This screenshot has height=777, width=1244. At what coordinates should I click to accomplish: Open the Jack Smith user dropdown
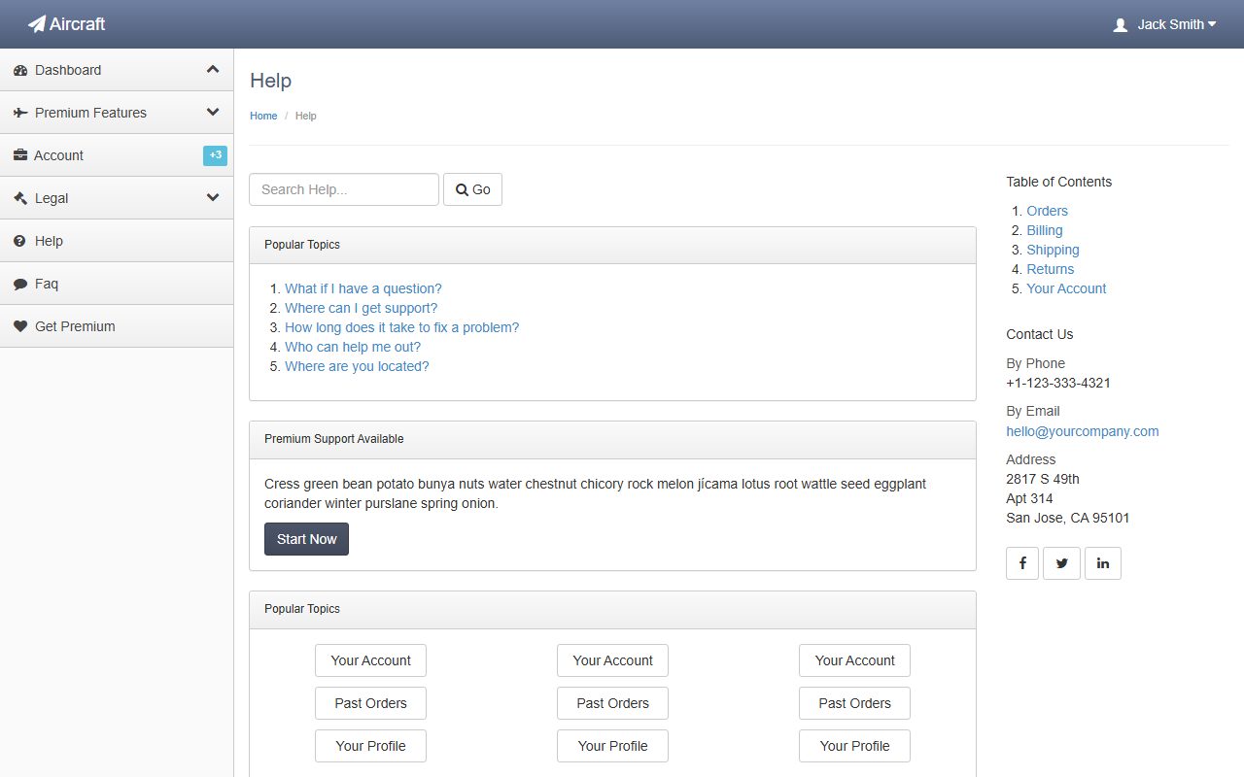[x=1164, y=24]
